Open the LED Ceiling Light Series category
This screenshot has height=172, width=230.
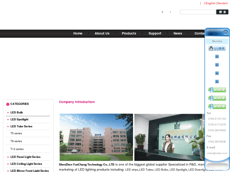(26, 164)
